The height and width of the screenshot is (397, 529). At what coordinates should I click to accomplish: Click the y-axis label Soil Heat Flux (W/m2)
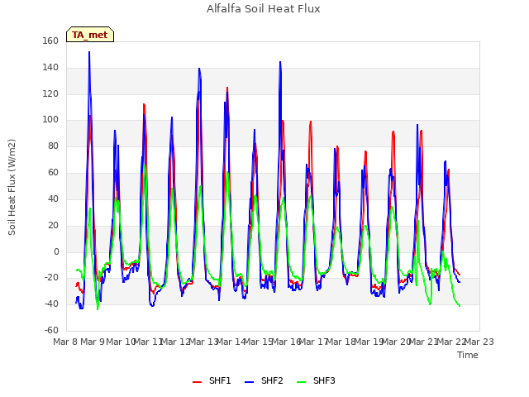(x=12, y=187)
